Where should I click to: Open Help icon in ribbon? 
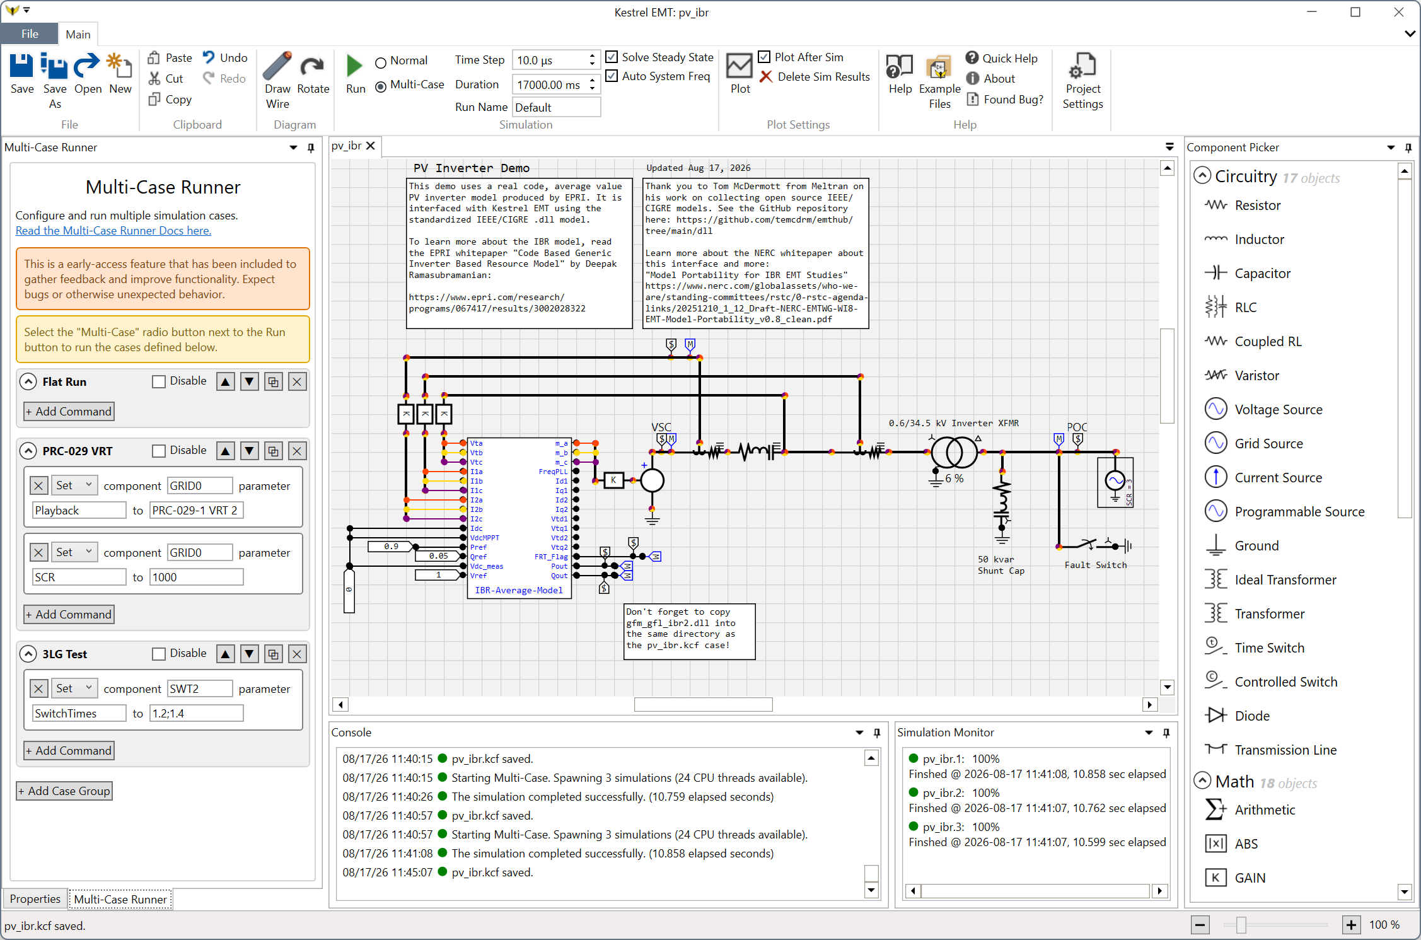click(x=900, y=66)
